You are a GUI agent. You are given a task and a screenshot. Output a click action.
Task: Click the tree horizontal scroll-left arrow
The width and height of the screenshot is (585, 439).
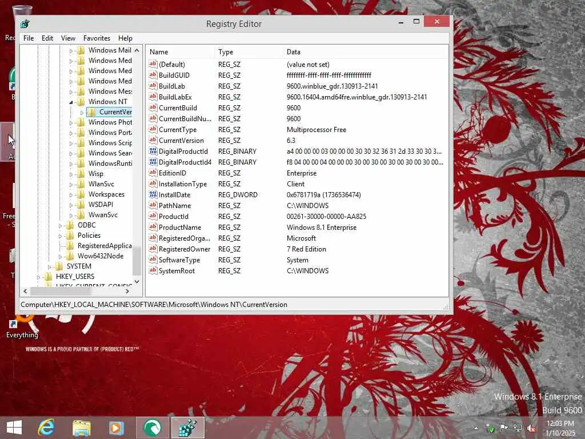tap(25, 291)
